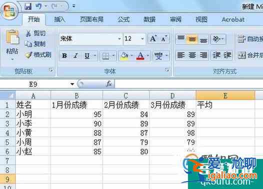Cut selection with 剪切
The image size is (263, 189).
pos(36,33)
